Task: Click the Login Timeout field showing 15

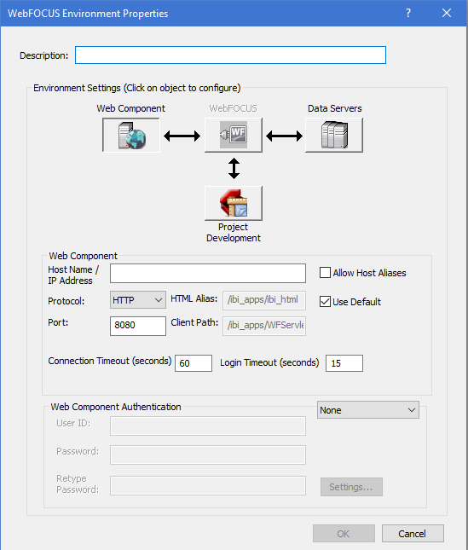Action: (x=344, y=363)
